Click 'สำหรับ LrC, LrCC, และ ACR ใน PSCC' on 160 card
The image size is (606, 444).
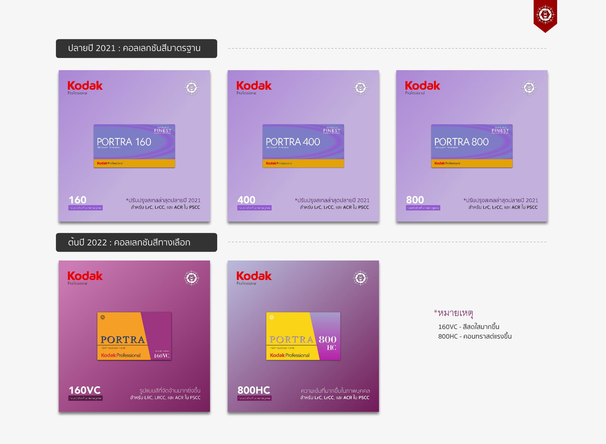pyautogui.click(x=165, y=207)
